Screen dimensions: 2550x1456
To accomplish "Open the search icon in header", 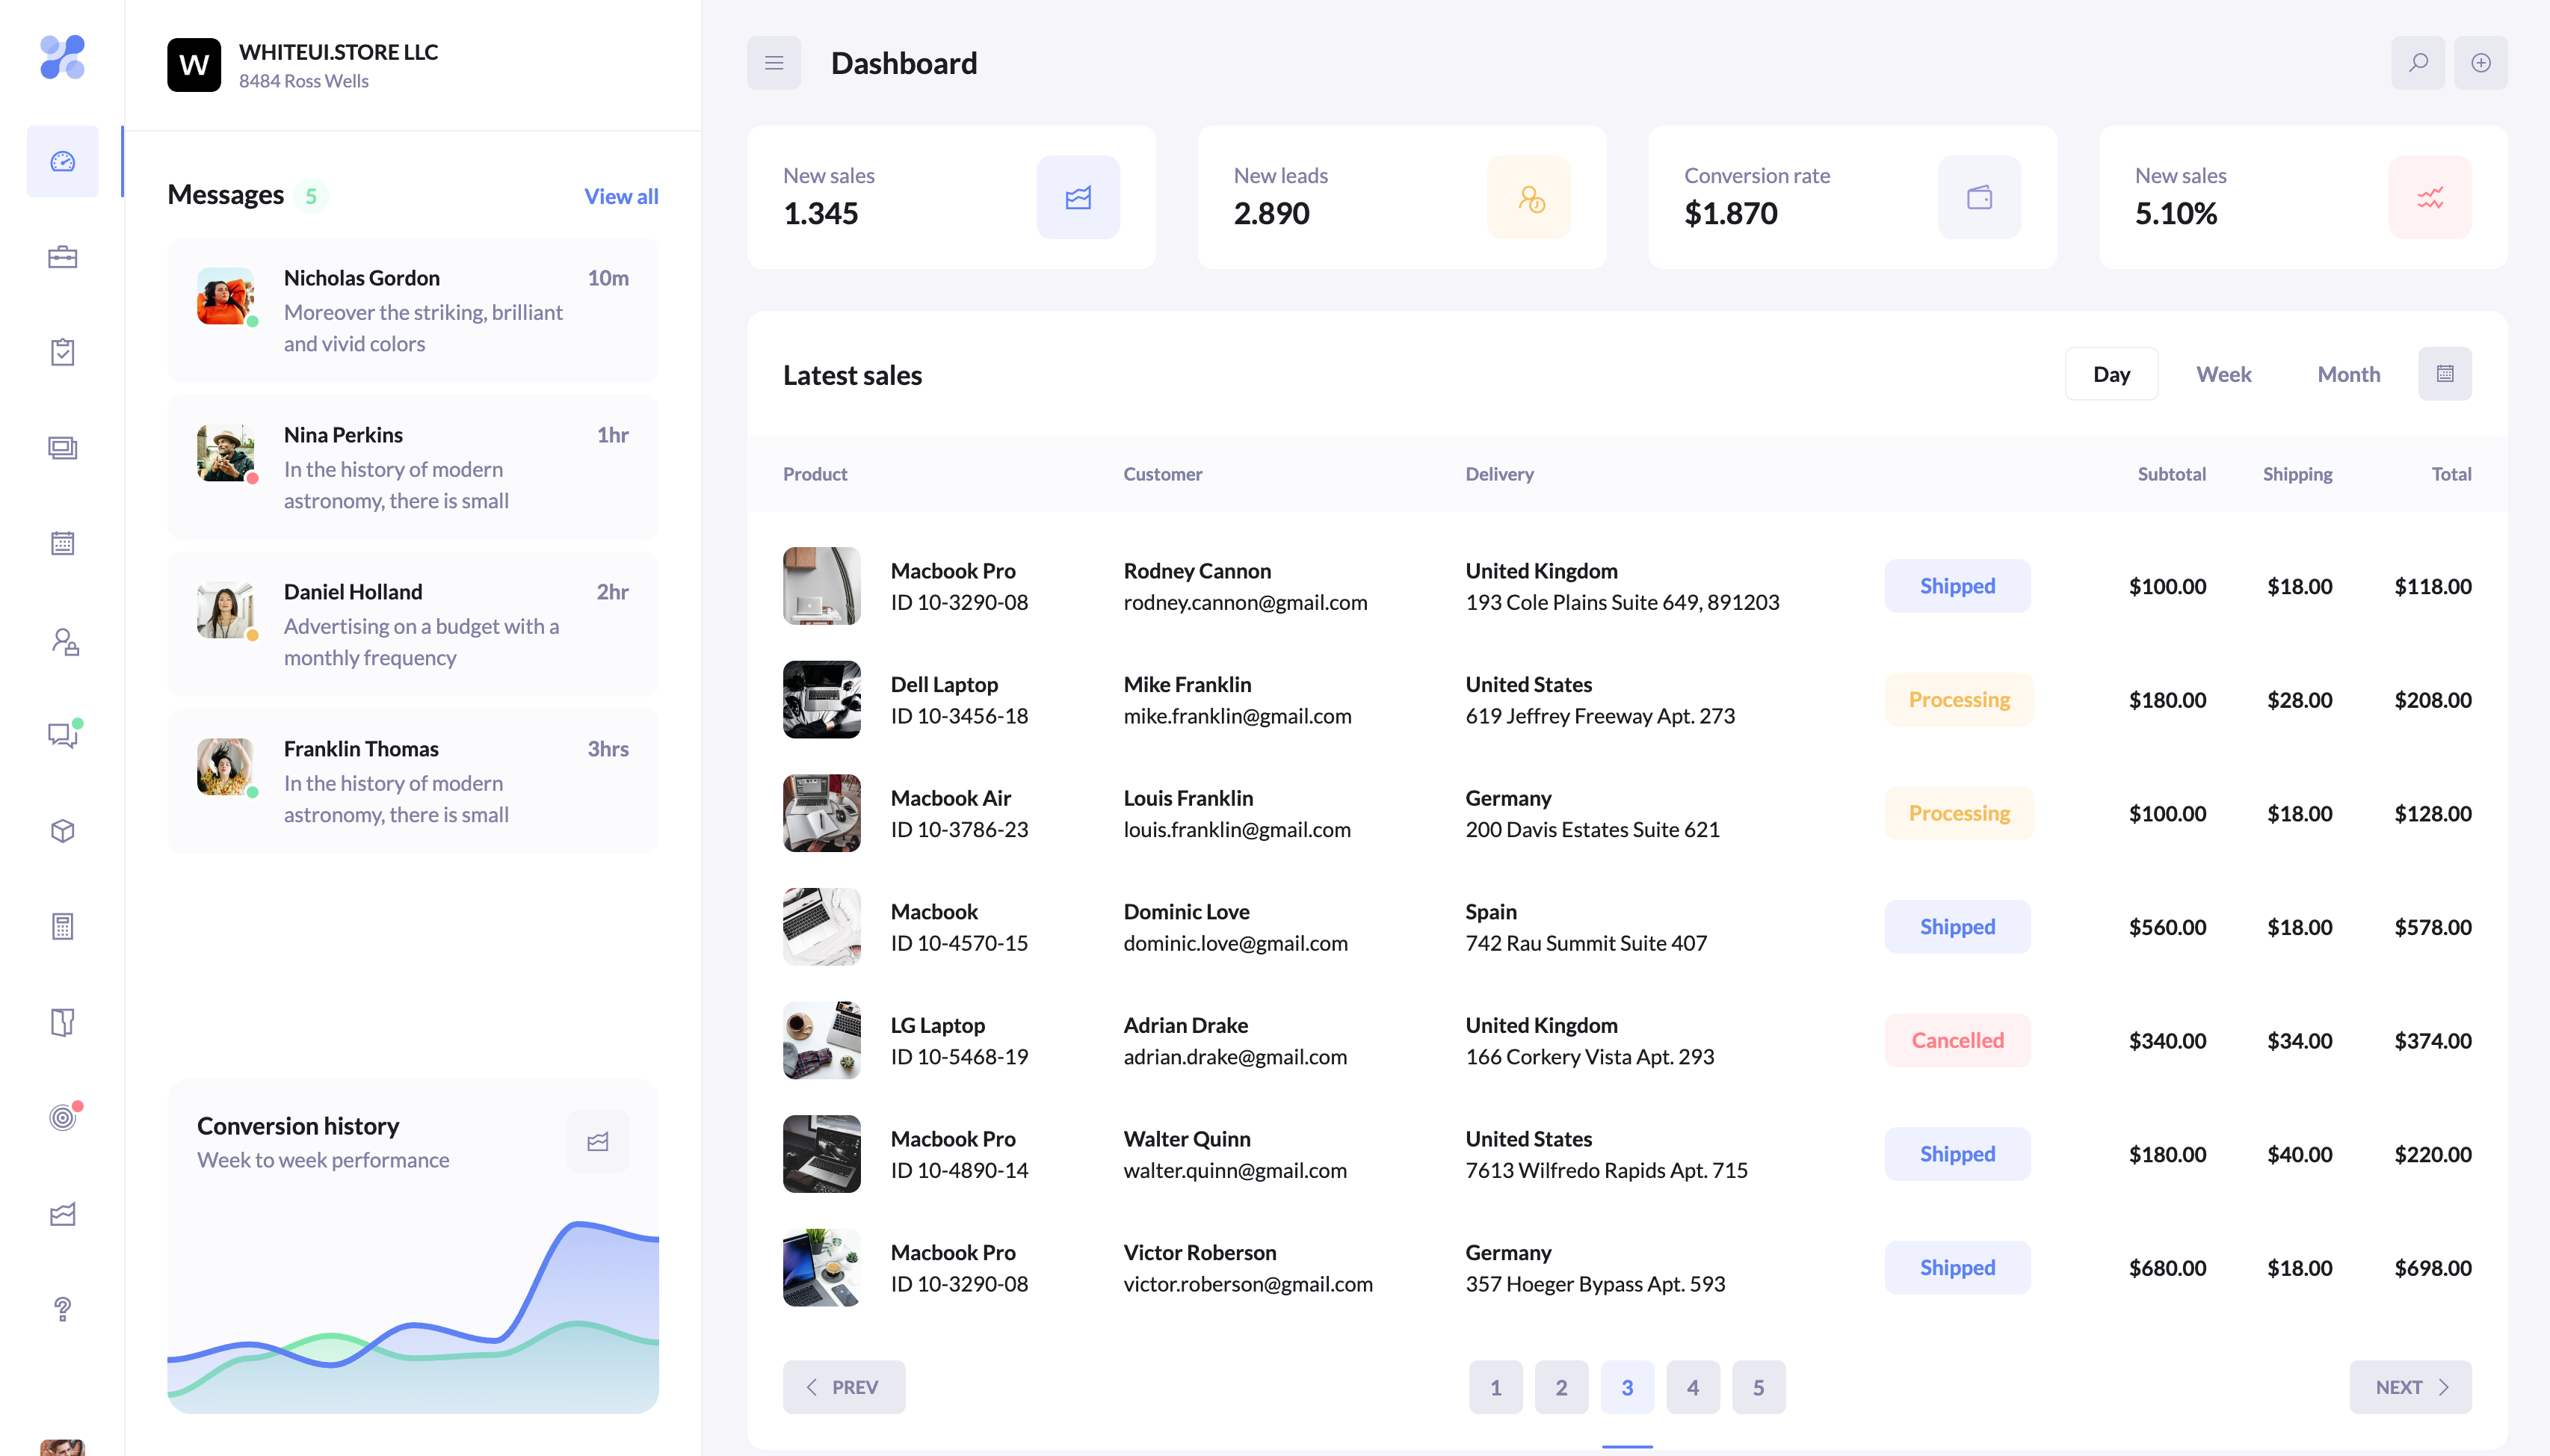I will pos(2417,63).
